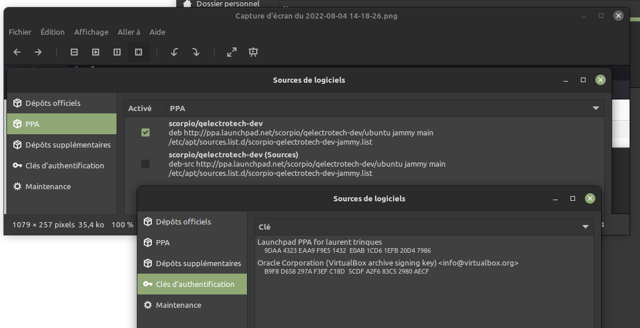Go to previous image with back arrow
The height and width of the screenshot is (328, 640).
17,52
